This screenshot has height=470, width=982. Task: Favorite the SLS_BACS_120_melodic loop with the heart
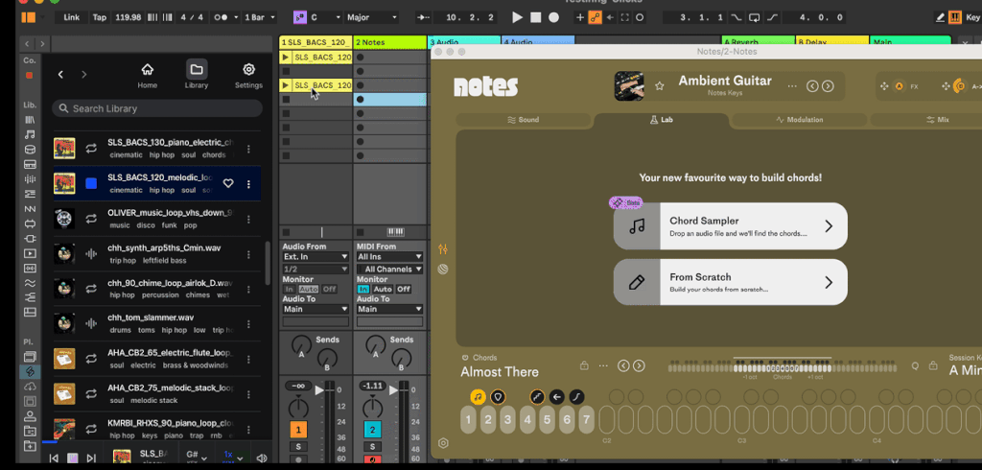228,183
